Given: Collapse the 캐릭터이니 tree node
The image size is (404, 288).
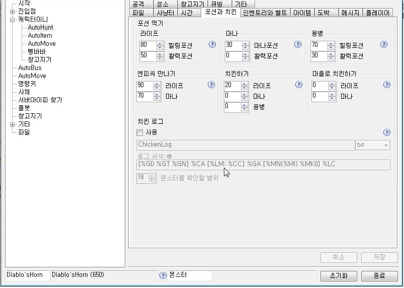Looking at the screenshot, I should [12, 20].
